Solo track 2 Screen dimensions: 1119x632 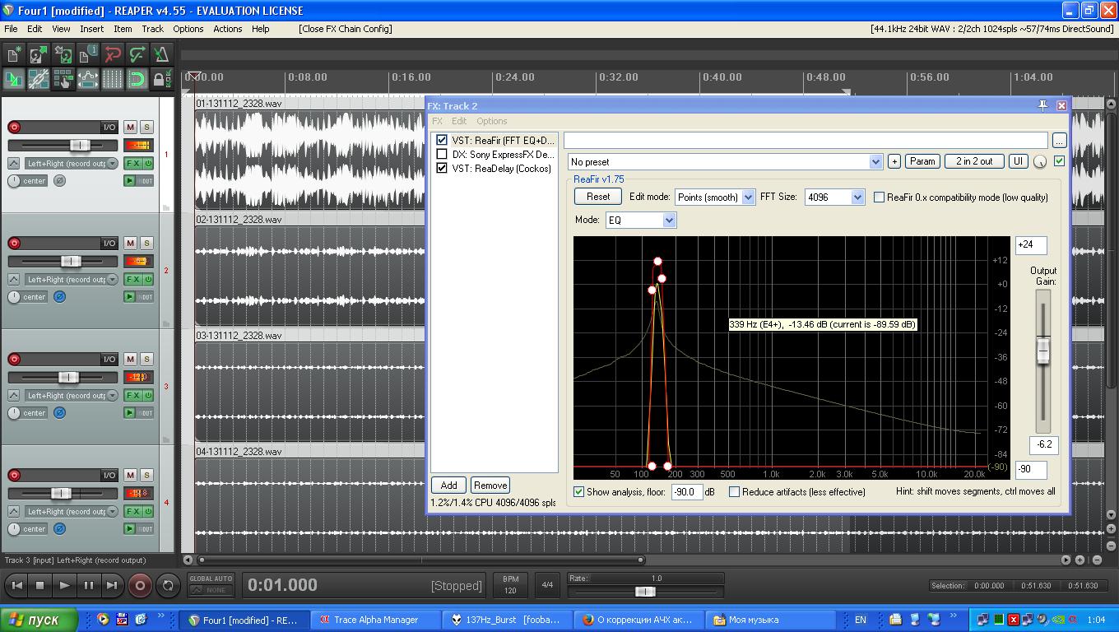tap(146, 243)
